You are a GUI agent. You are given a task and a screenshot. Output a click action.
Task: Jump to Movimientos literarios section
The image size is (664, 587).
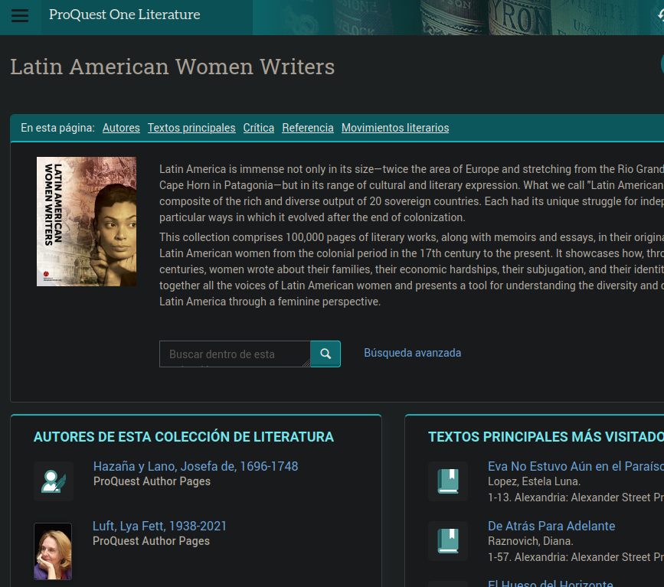click(x=395, y=128)
